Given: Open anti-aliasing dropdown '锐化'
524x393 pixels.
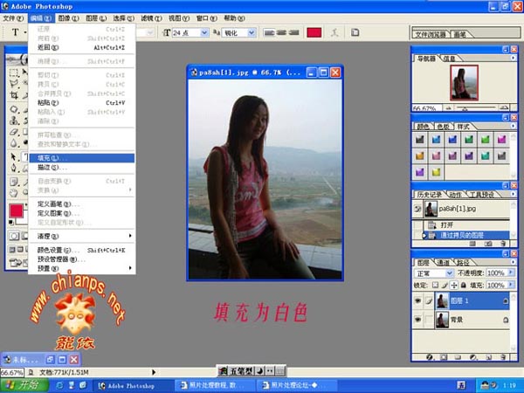Looking at the screenshot, I should [252, 32].
